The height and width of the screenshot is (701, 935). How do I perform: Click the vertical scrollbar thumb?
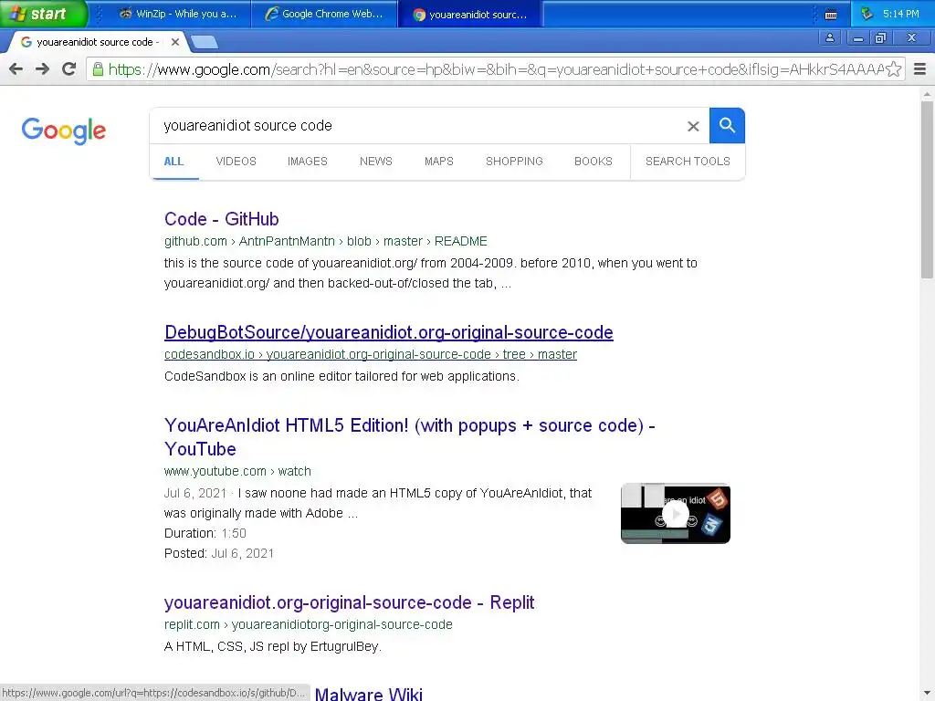click(x=927, y=190)
